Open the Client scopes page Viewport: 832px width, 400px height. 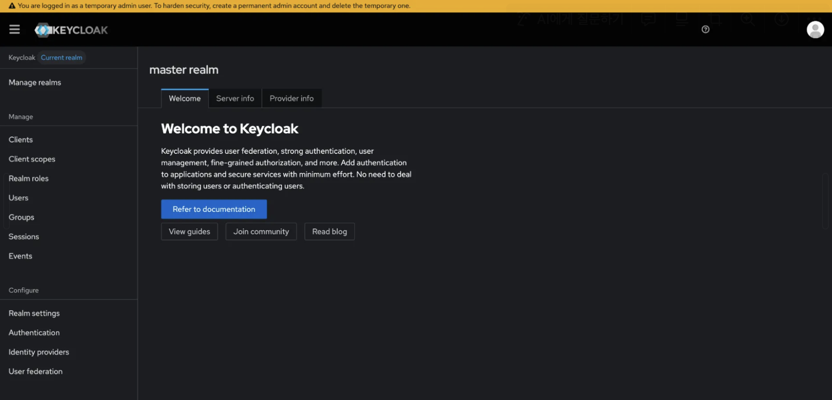(32, 159)
